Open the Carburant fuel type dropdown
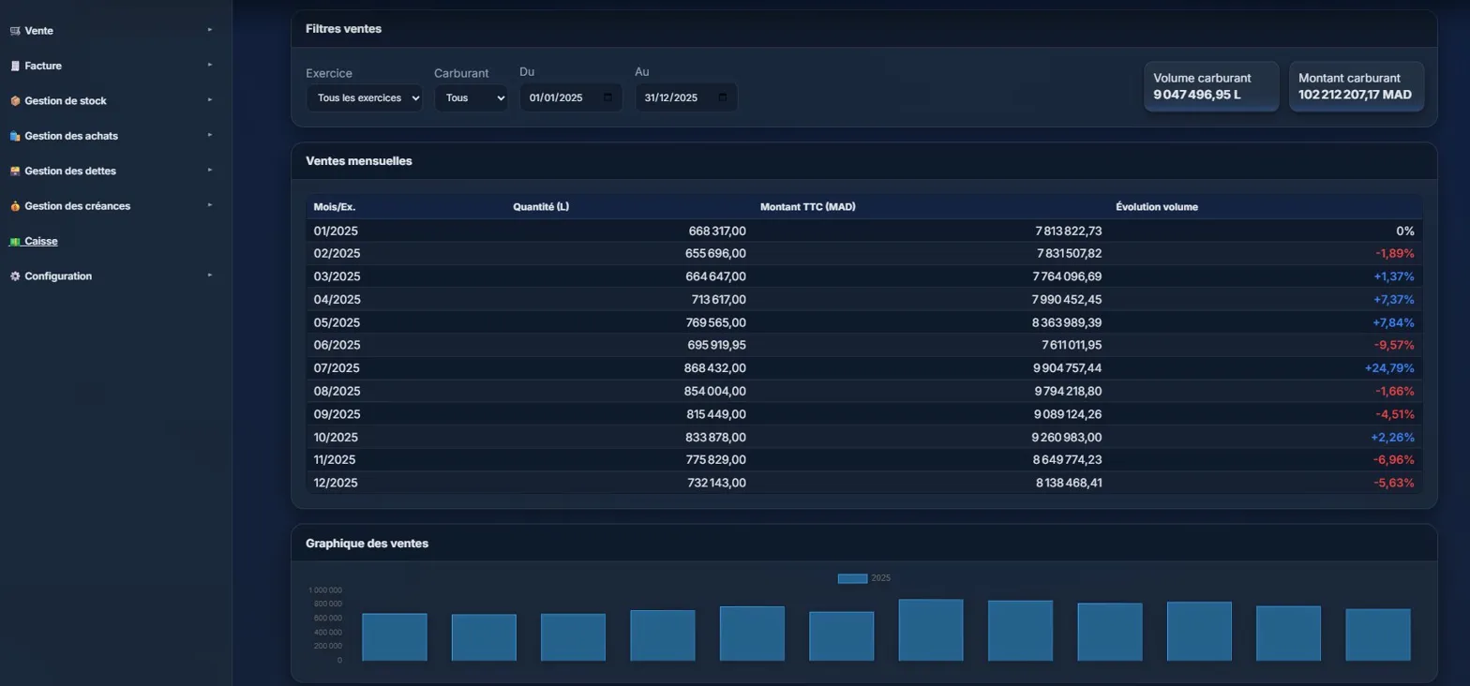Screen dimensions: 1470x686 (471, 97)
